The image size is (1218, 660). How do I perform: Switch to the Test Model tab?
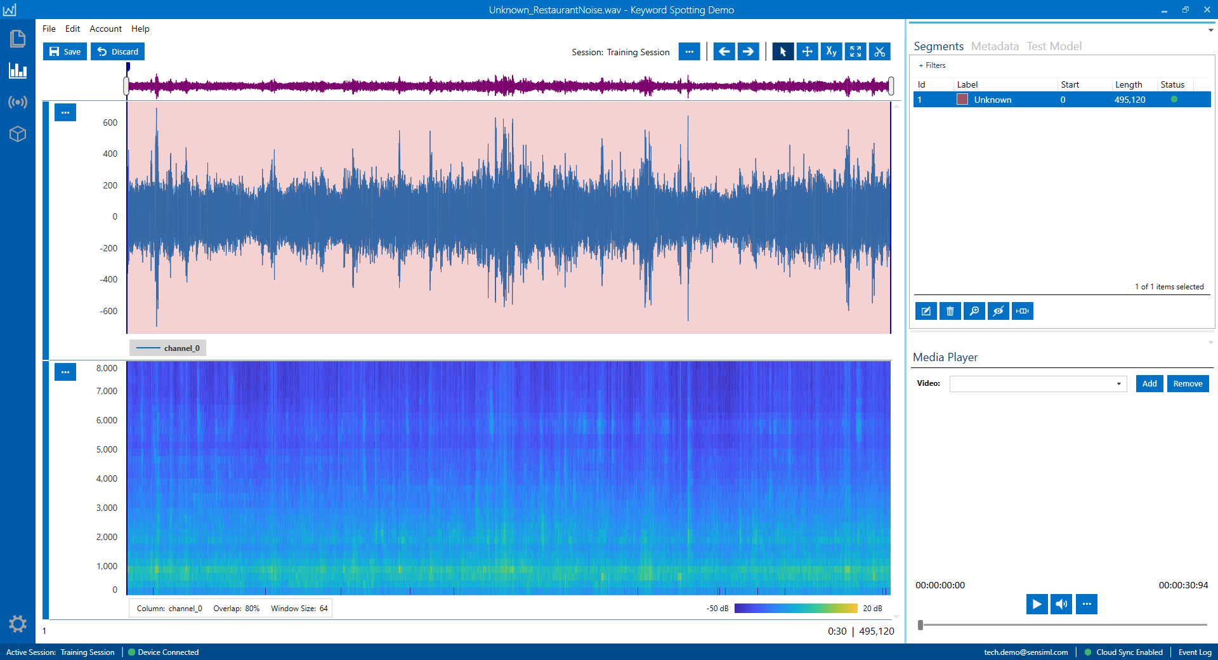1054,46
